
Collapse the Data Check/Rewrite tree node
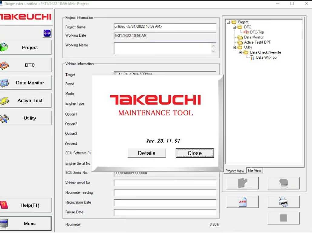pyautogui.click(x=240, y=52)
